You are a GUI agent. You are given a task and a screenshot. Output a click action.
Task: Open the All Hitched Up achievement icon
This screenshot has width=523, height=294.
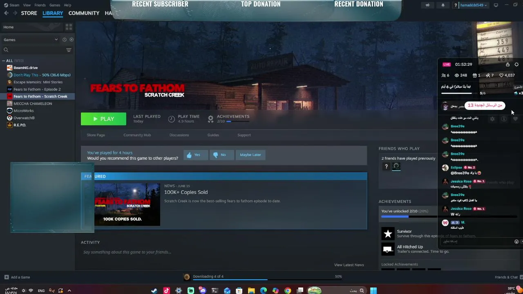[388, 249]
